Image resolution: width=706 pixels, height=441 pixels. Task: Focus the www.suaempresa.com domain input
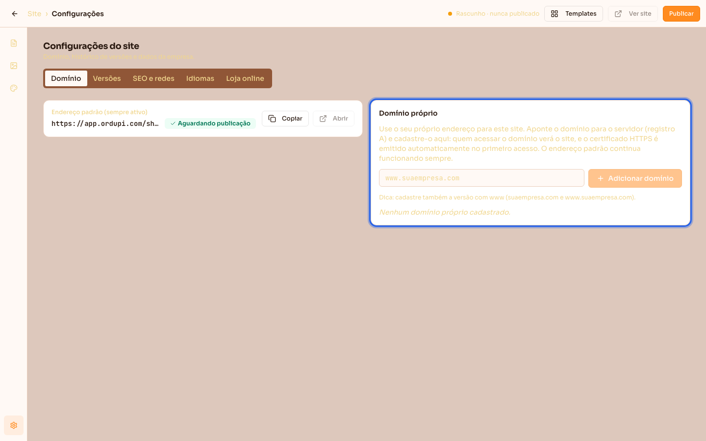coord(481,178)
